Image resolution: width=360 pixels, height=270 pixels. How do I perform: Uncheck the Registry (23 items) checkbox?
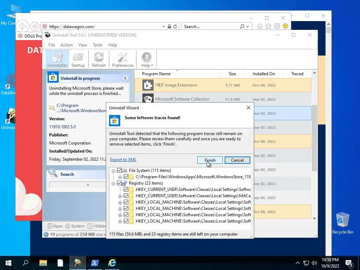[x=119, y=183]
